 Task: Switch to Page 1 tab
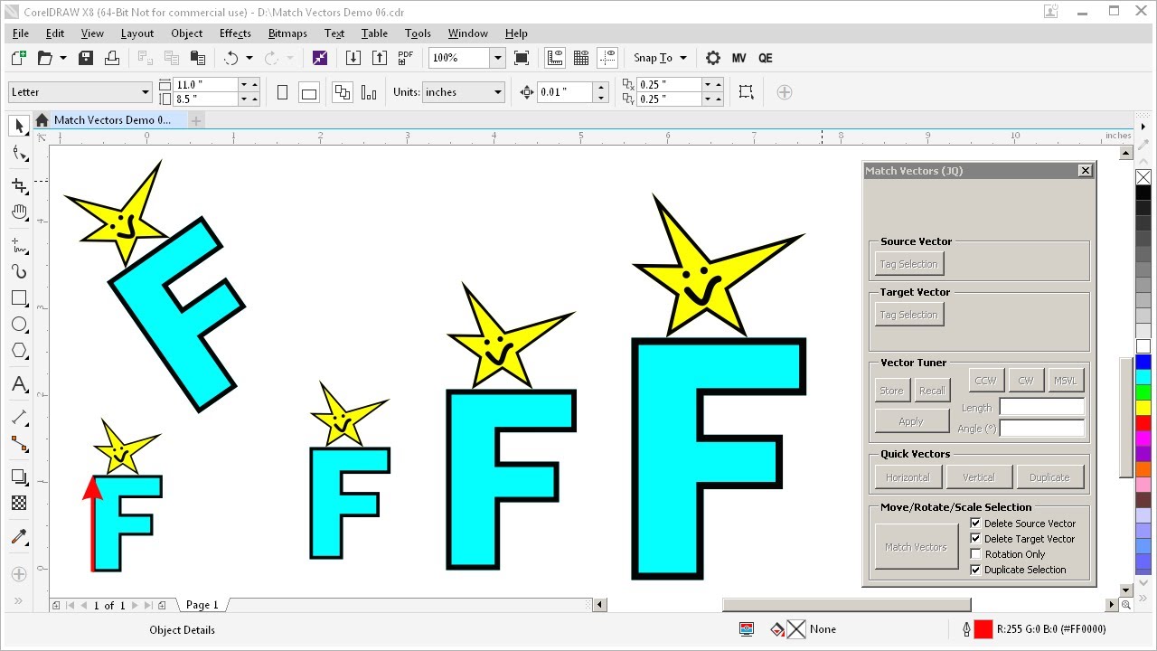point(202,605)
